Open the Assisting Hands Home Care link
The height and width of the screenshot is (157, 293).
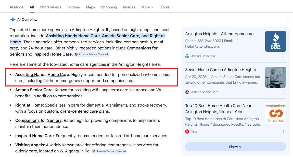point(42,74)
